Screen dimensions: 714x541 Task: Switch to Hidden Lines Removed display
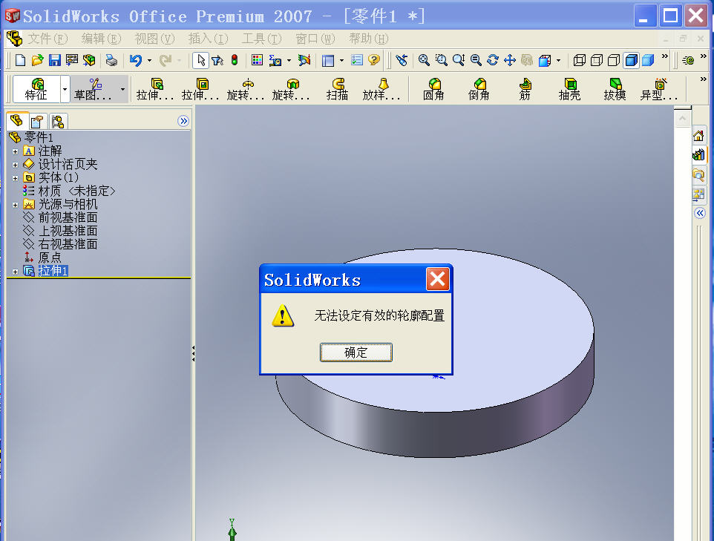click(614, 60)
